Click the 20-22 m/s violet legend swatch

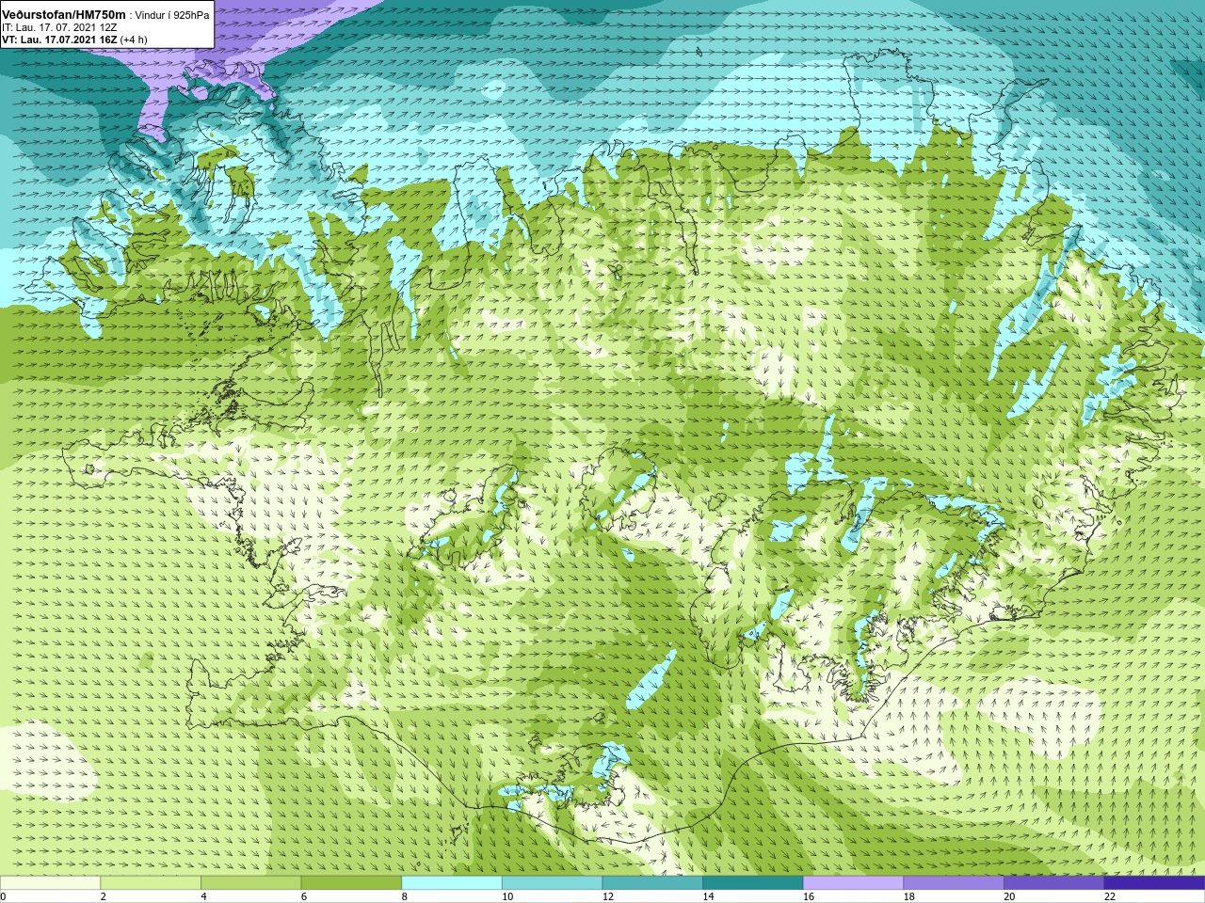(x=1053, y=883)
